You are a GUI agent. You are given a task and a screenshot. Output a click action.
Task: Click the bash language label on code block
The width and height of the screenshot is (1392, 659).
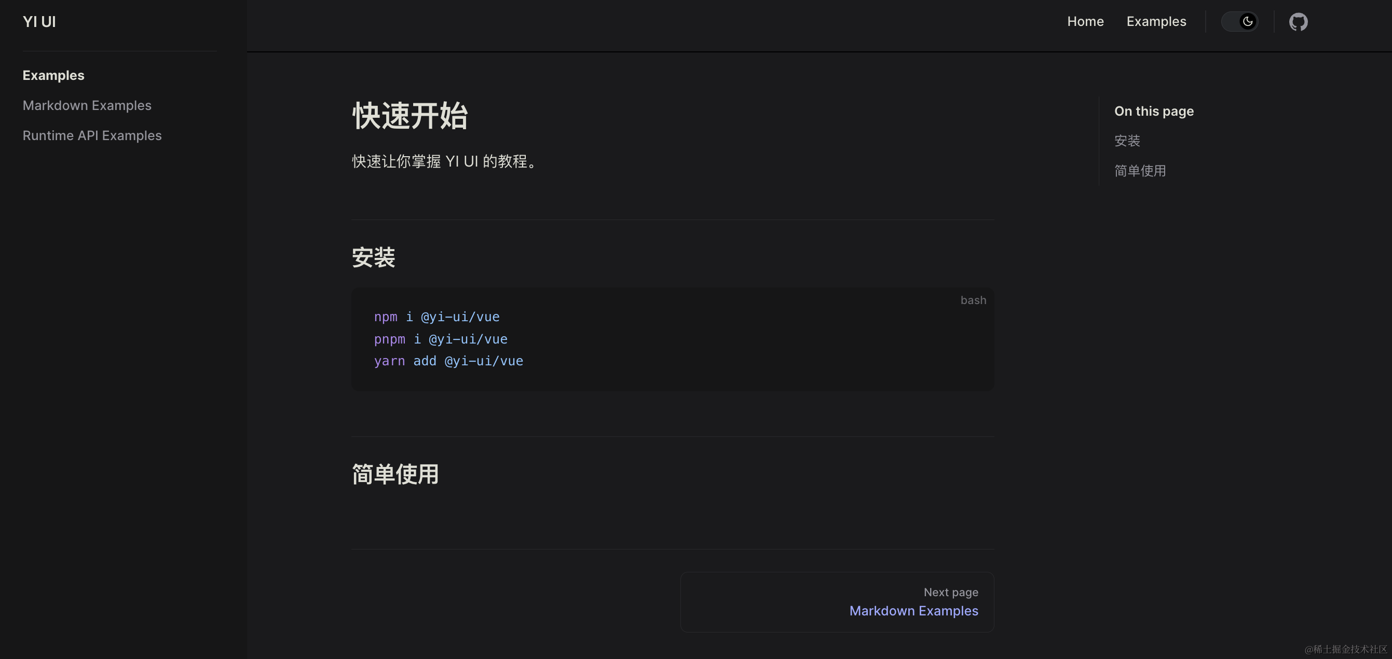point(973,300)
